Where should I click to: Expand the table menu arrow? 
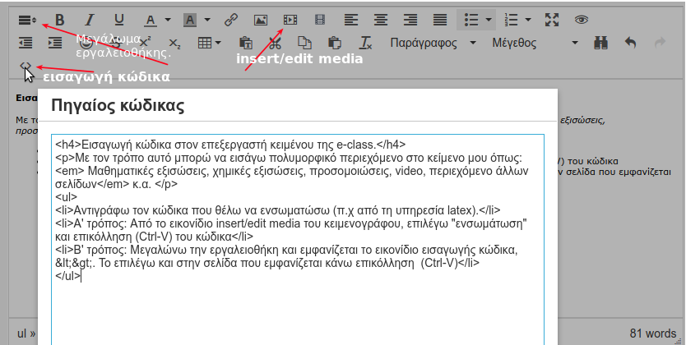218,43
